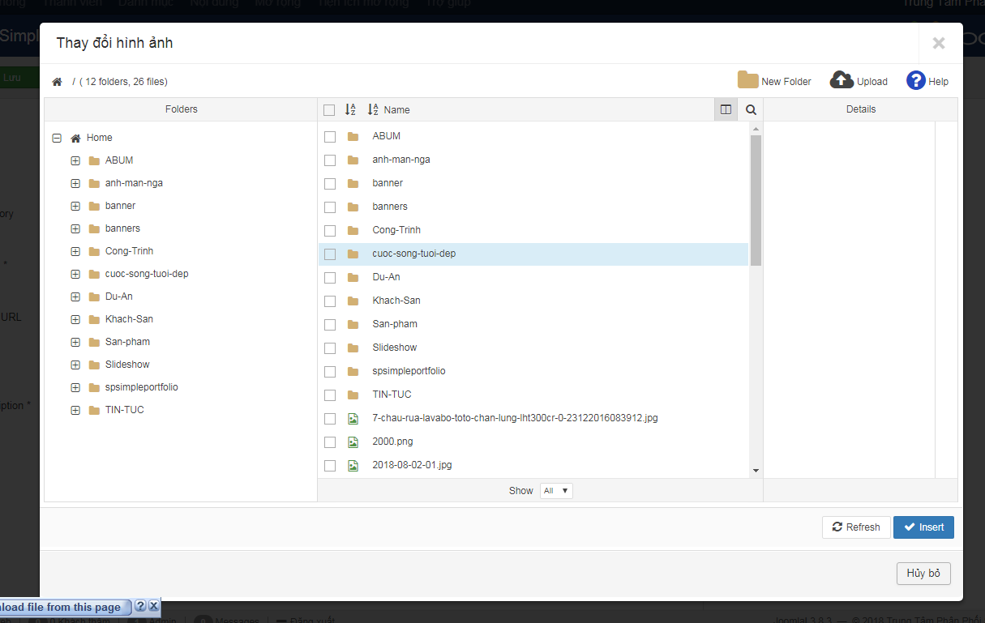This screenshot has width=985, height=623.
Task: Open the Slideshow folder name in the file list
Action: click(x=395, y=348)
